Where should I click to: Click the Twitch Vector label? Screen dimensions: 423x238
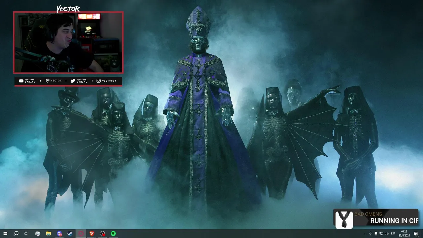(x=54, y=81)
